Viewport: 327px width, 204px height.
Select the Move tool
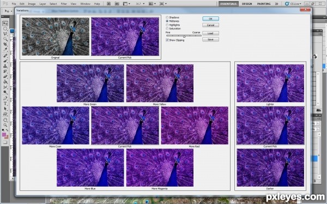pyautogui.click(x=5, y=23)
